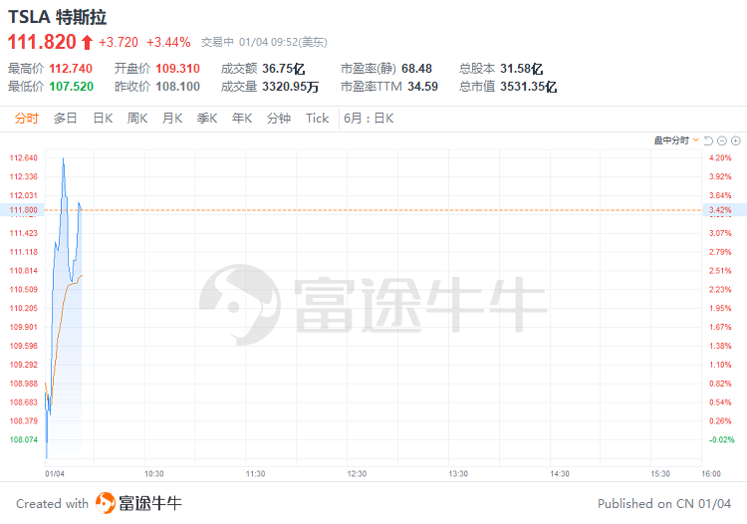Click the 111.800 price marker on left axis
Viewport: 747px width, 524px height.
click(23, 209)
